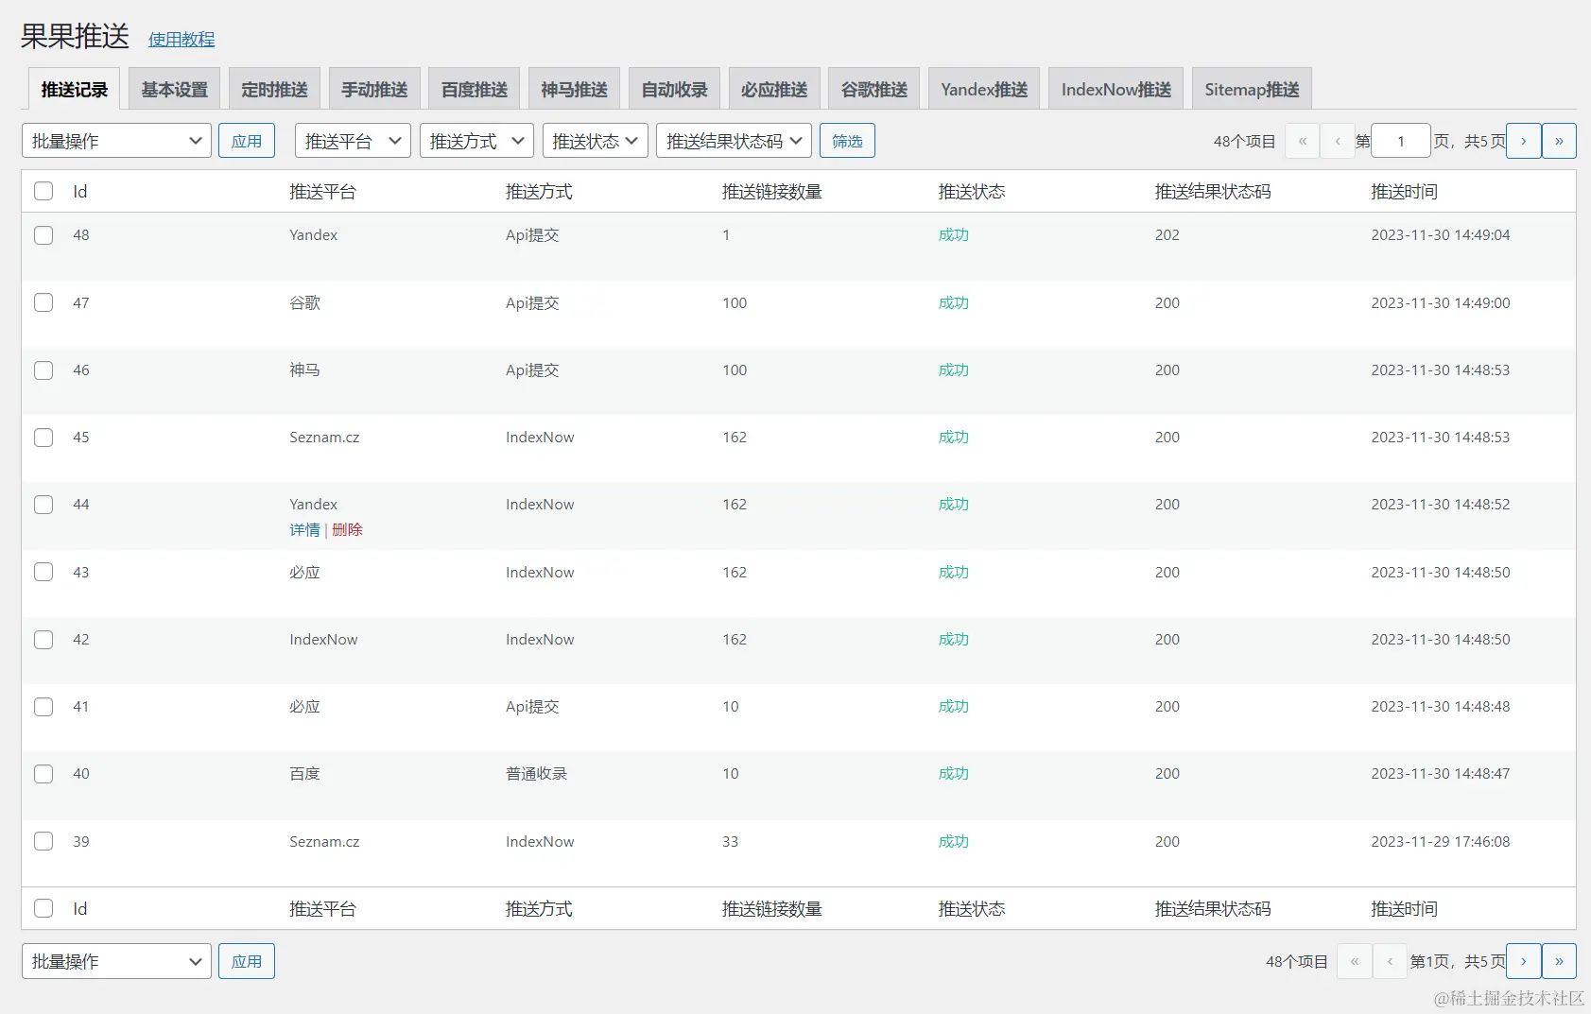Open the 使用教程 link
This screenshot has width=1591, height=1014.
point(182,39)
